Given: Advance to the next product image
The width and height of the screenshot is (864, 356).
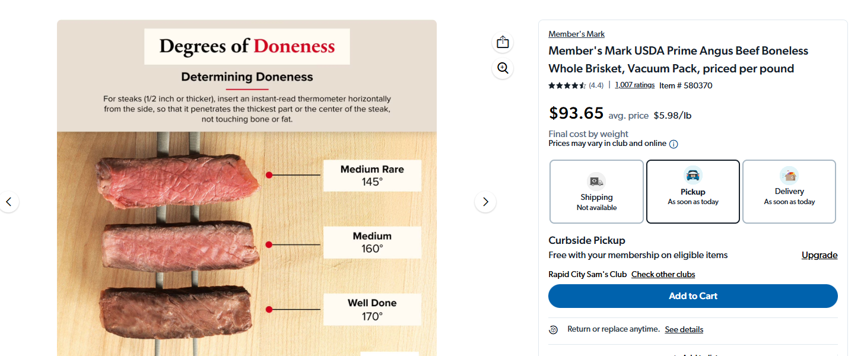Looking at the screenshot, I should 485,202.
